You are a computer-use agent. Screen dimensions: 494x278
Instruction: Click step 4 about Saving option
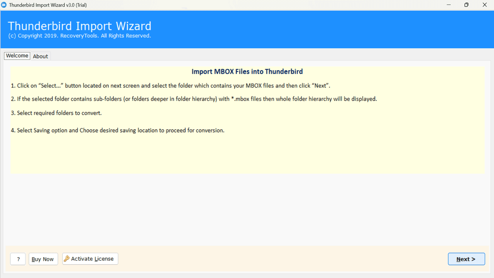(118, 131)
